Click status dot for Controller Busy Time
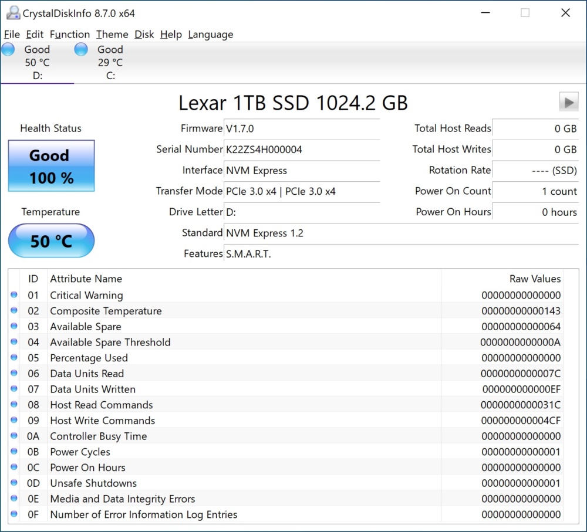This screenshot has width=587, height=532. (14, 436)
